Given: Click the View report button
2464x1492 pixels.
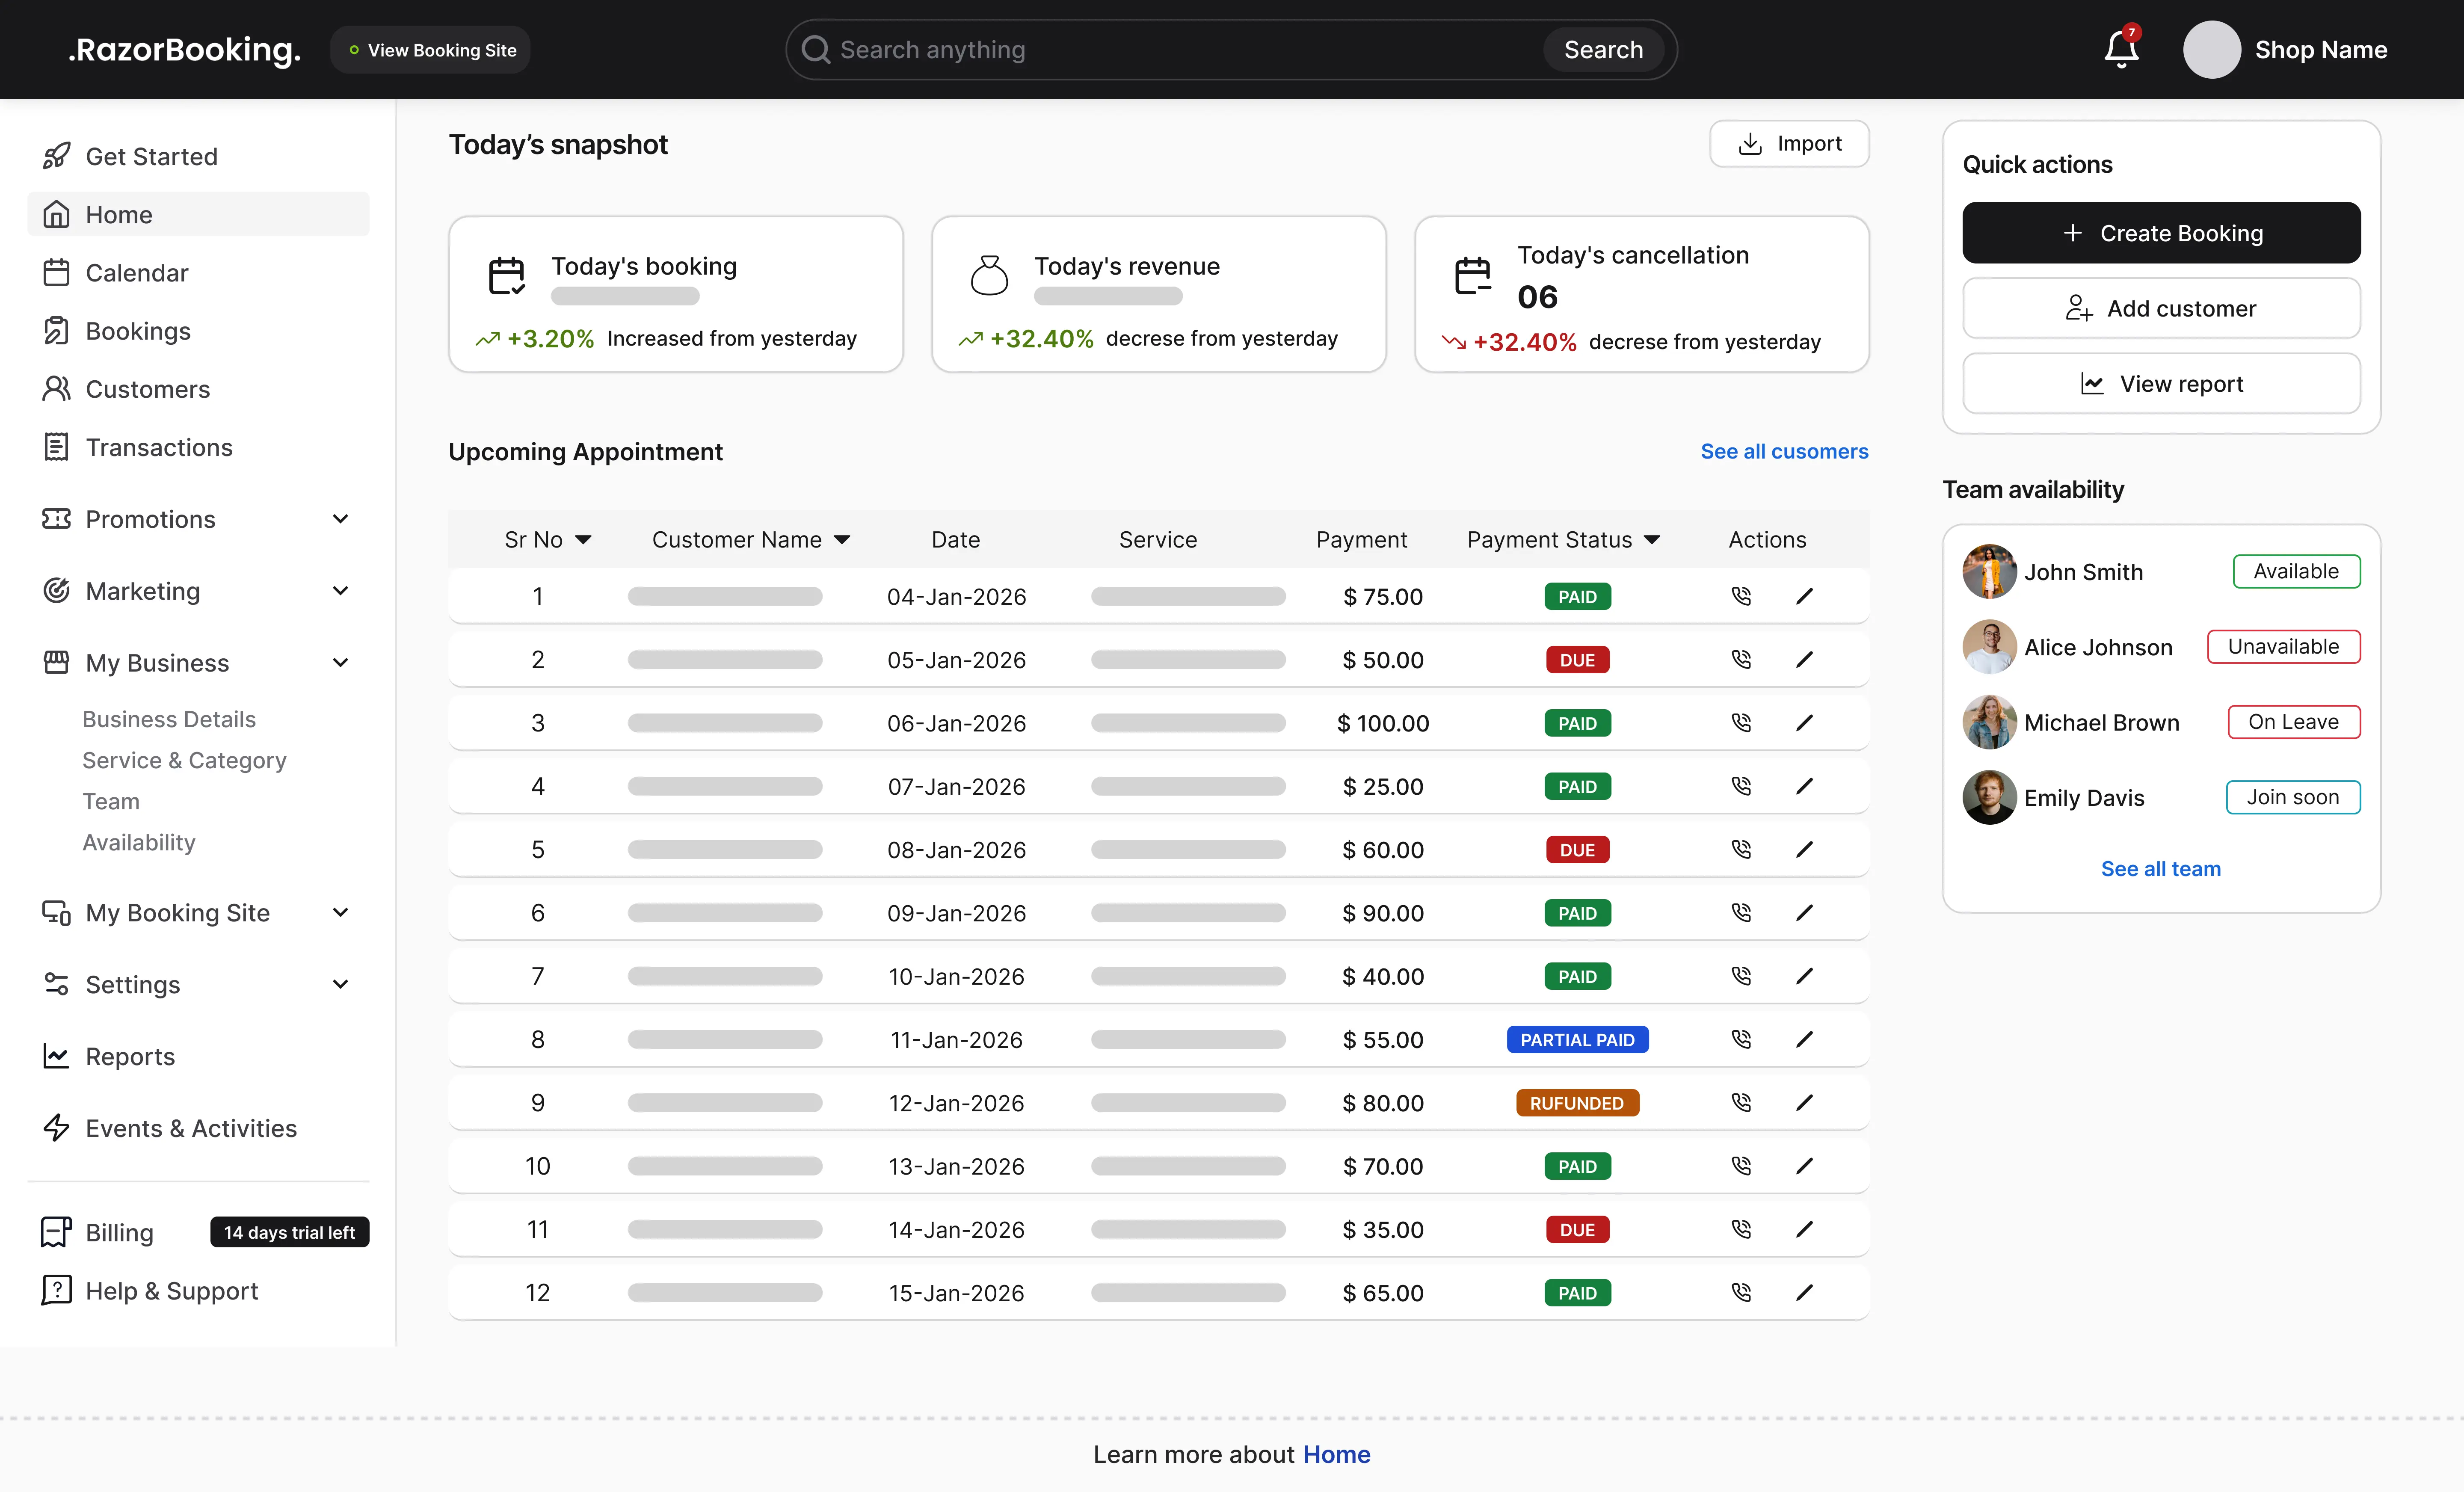Looking at the screenshot, I should pyautogui.click(x=2161, y=383).
